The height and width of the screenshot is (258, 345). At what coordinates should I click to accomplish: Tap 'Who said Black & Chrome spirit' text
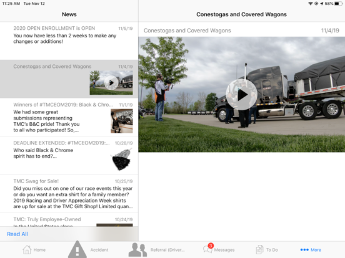pos(43,153)
